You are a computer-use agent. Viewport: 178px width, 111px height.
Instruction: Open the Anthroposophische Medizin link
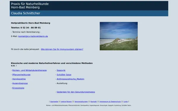pyautogui.click(x=71, y=79)
